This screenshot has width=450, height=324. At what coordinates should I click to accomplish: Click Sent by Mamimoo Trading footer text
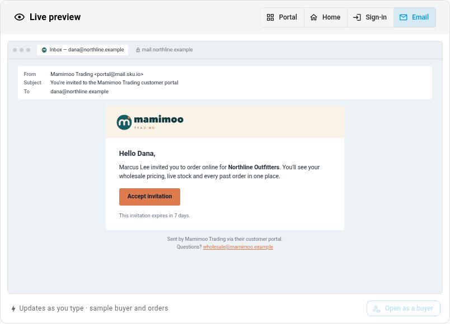pos(224,239)
